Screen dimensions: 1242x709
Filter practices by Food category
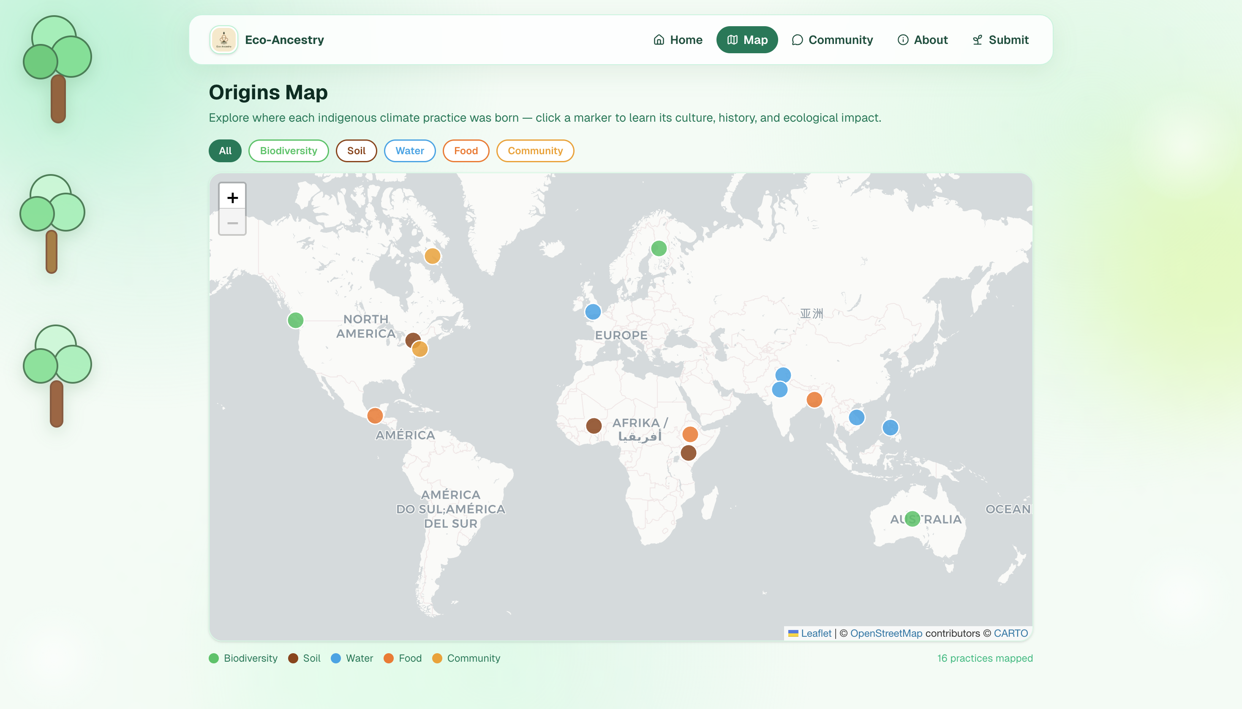(466, 150)
